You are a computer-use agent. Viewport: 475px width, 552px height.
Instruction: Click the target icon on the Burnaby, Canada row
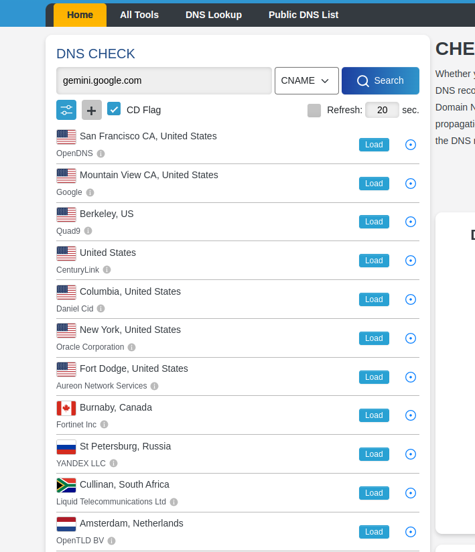pyautogui.click(x=411, y=415)
